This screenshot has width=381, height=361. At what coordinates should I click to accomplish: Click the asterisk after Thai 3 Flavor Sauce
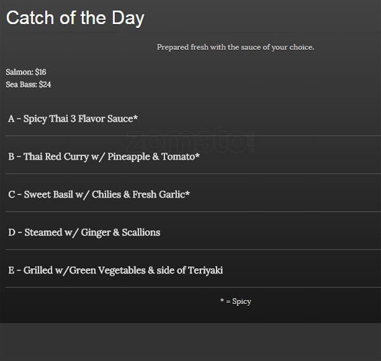tap(136, 118)
